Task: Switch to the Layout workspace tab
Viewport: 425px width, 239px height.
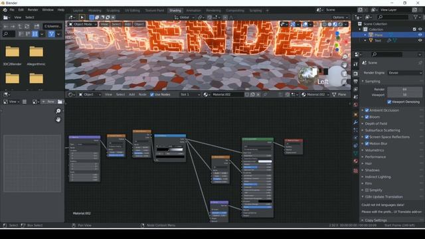Action: tap(78, 11)
